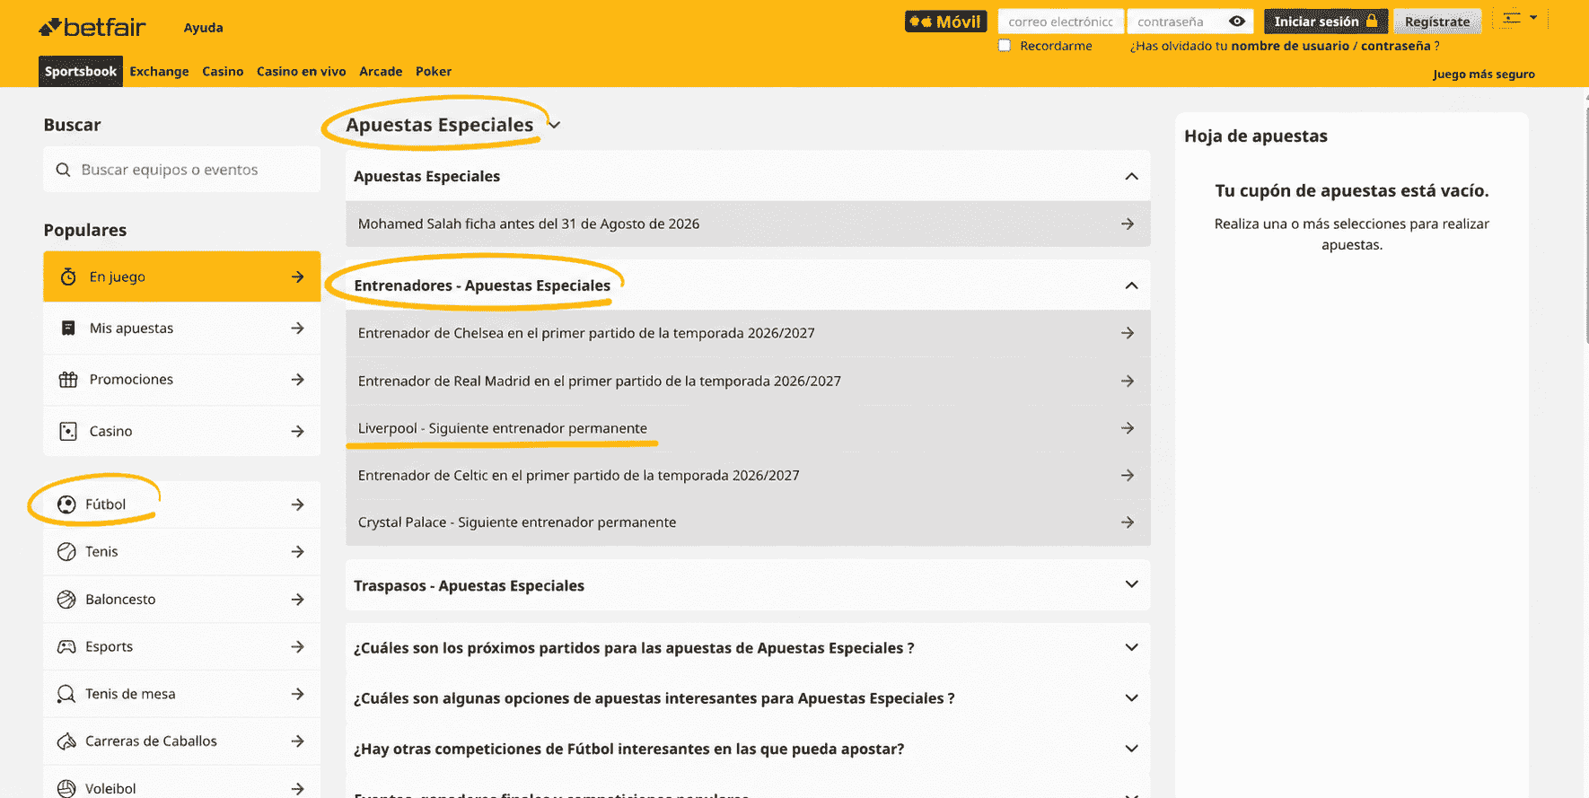
Task: Expand the próximos partidos FAQ question
Action: 1131,647
